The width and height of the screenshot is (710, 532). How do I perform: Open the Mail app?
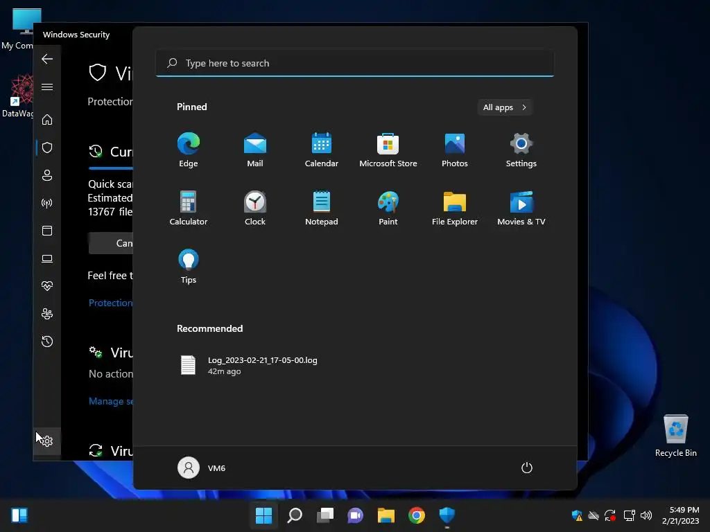(255, 150)
